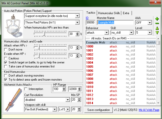The image size is (162, 119).
Task: Move monster down with the green down arrow
Action: (x=157, y=33)
